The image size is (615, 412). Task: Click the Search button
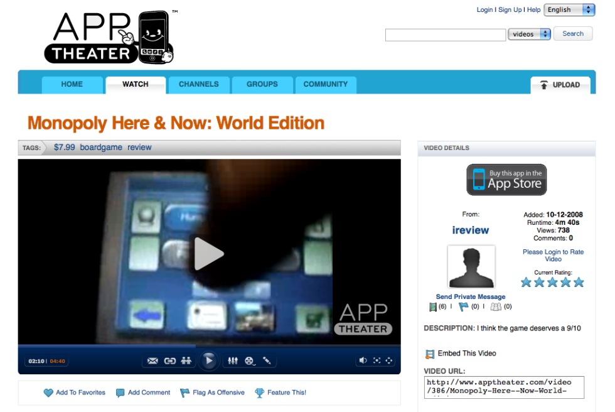point(572,34)
